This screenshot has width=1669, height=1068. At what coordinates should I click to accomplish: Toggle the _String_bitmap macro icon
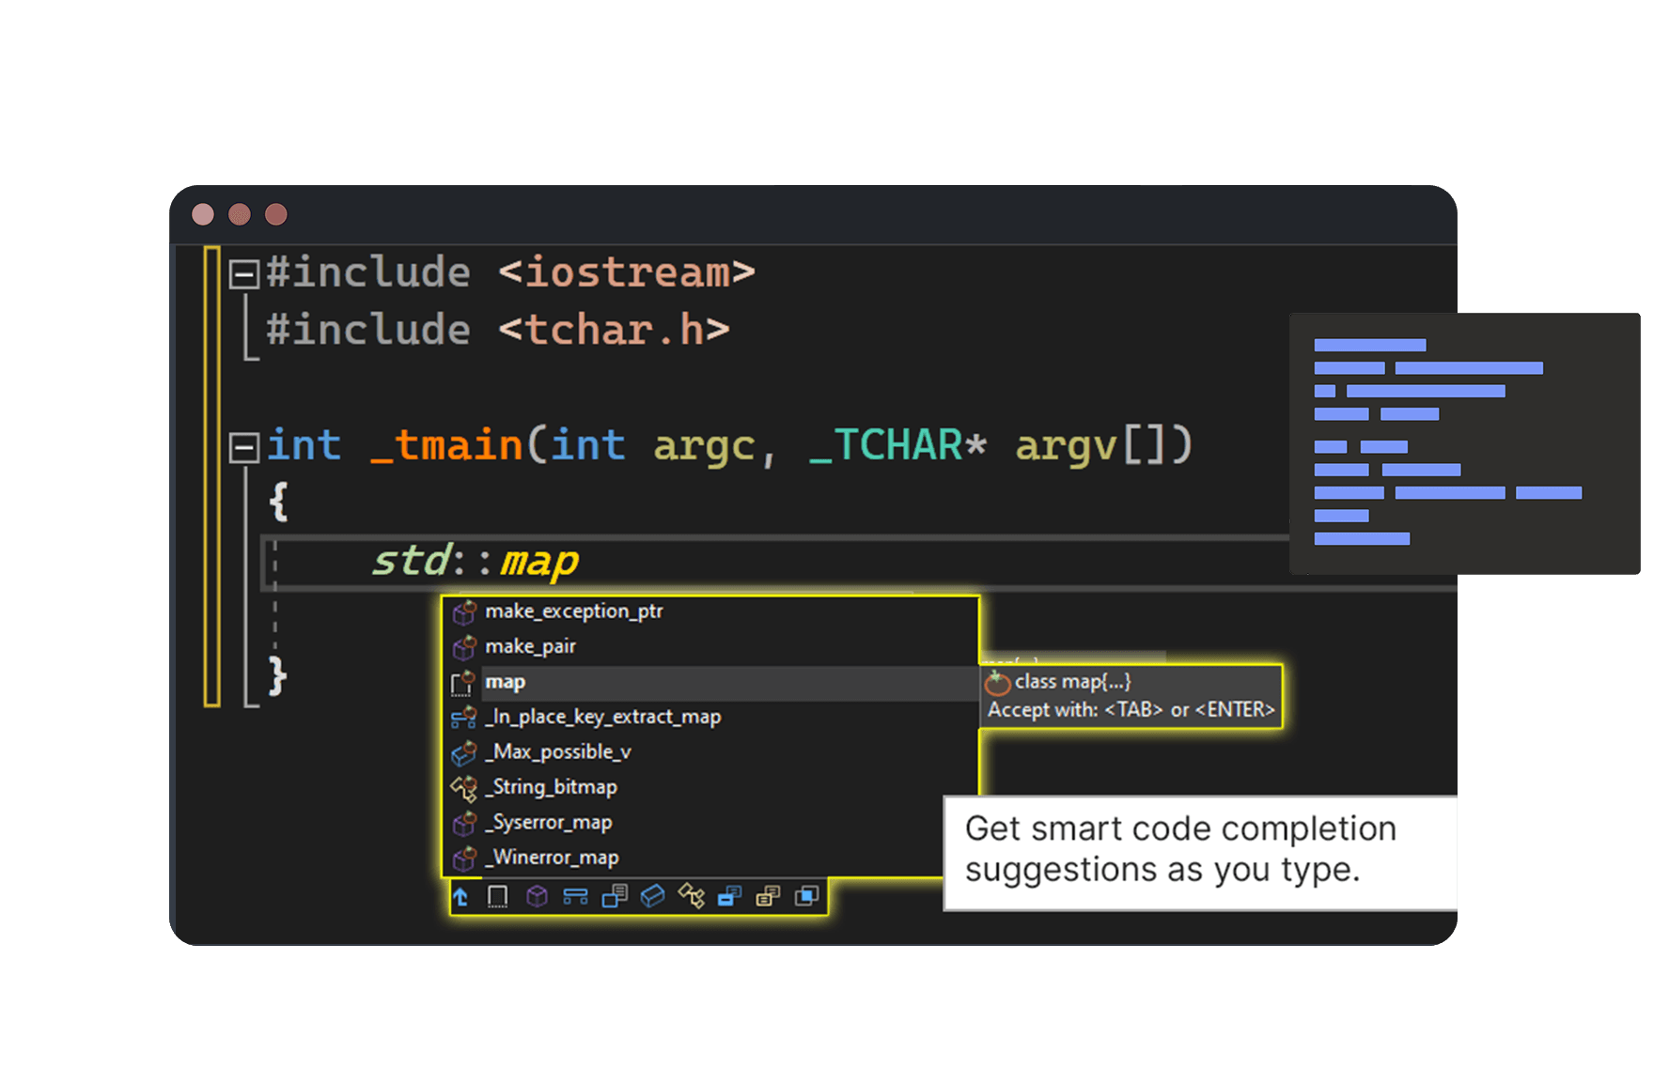(463, 788)
